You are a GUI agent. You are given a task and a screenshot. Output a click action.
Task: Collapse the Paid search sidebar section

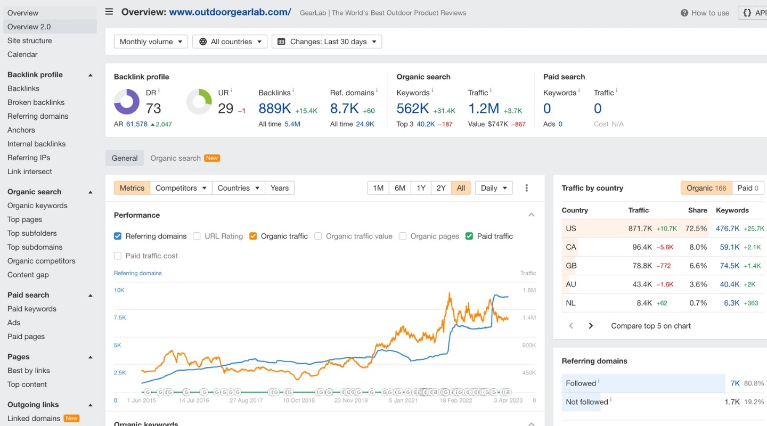click(90, 296)
